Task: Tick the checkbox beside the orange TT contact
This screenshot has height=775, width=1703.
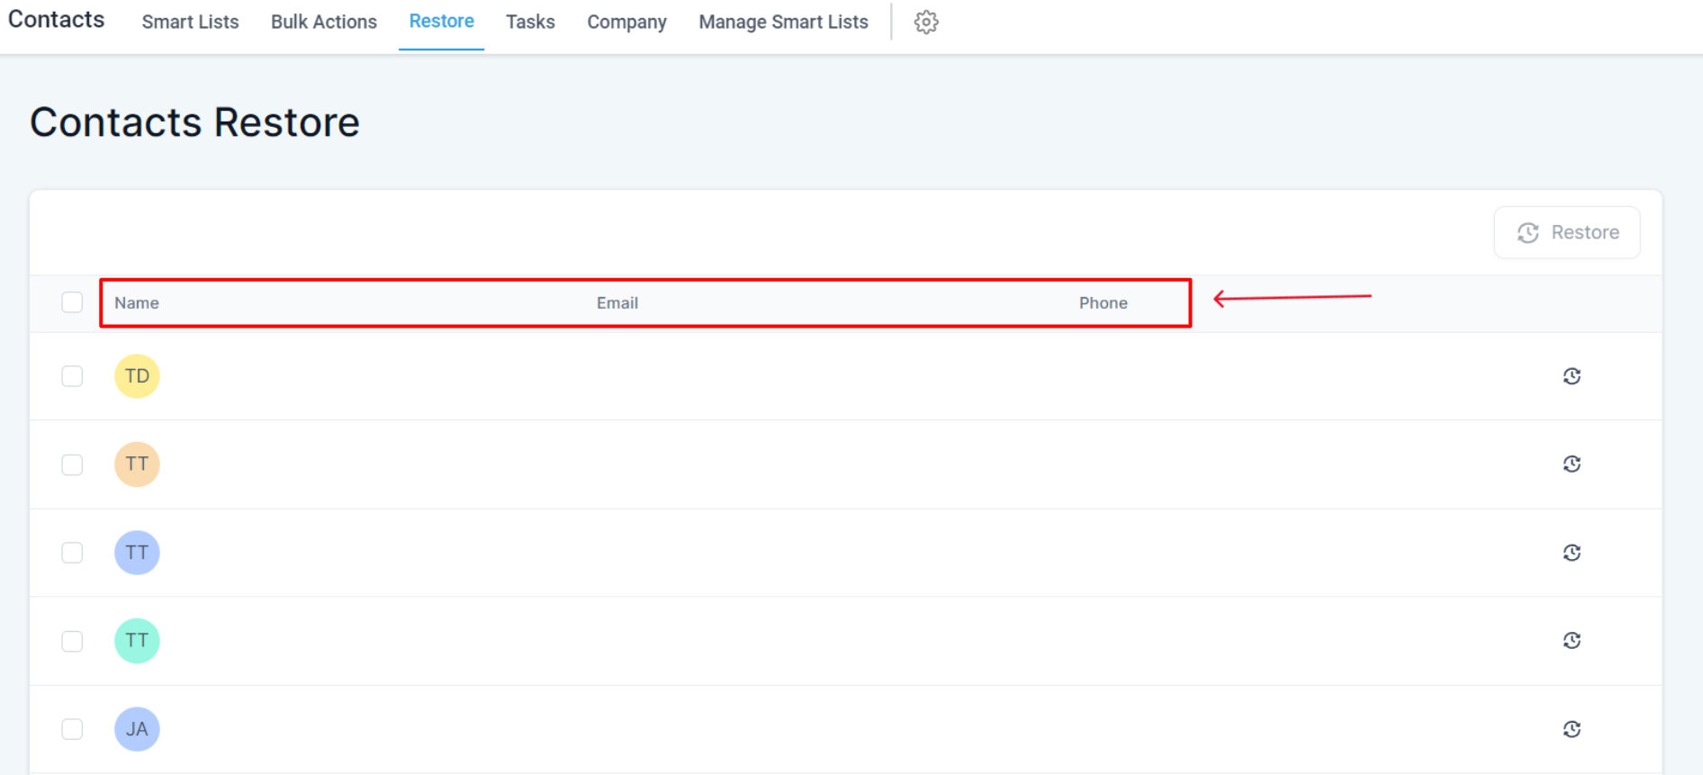Action: [x=72, y=464]
